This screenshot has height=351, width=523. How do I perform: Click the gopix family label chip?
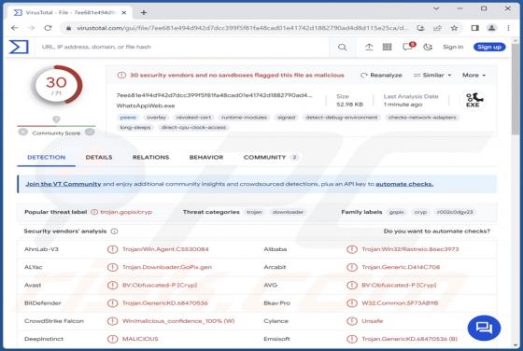coord(396,212)
